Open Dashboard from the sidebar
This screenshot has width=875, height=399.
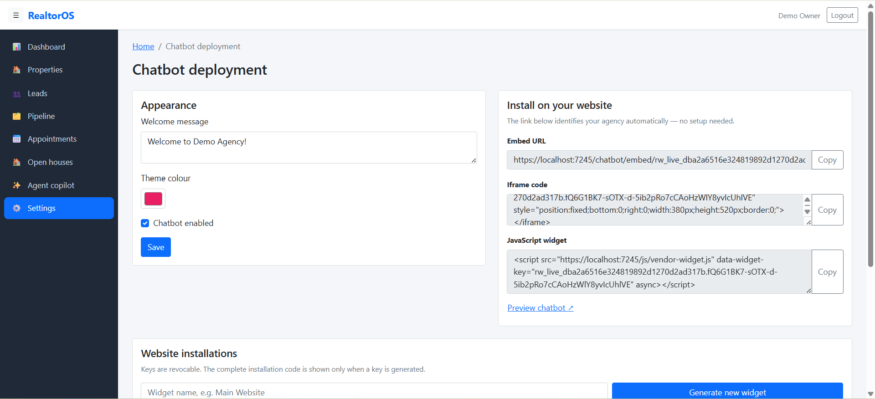(x=59, y=47)
